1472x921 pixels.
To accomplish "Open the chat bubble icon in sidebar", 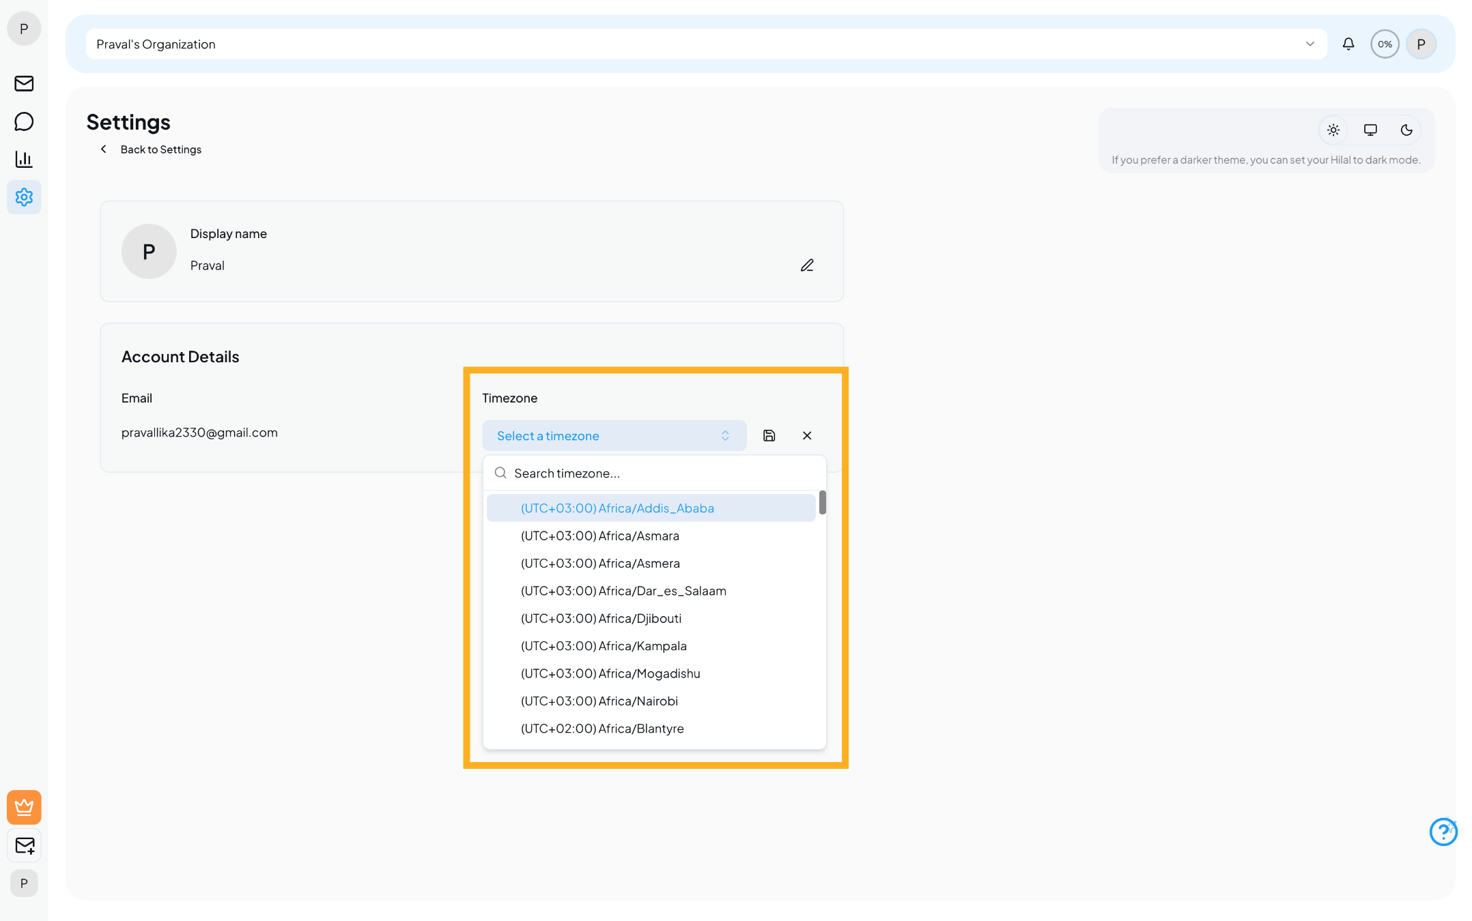I will [24, 121].
